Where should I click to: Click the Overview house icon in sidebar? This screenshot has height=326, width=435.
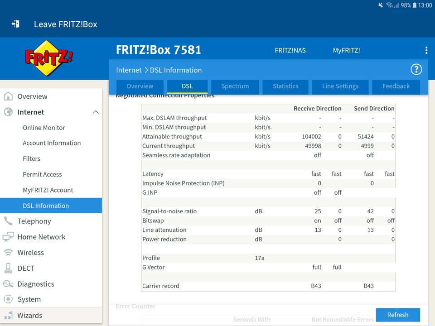pos(8,96)
